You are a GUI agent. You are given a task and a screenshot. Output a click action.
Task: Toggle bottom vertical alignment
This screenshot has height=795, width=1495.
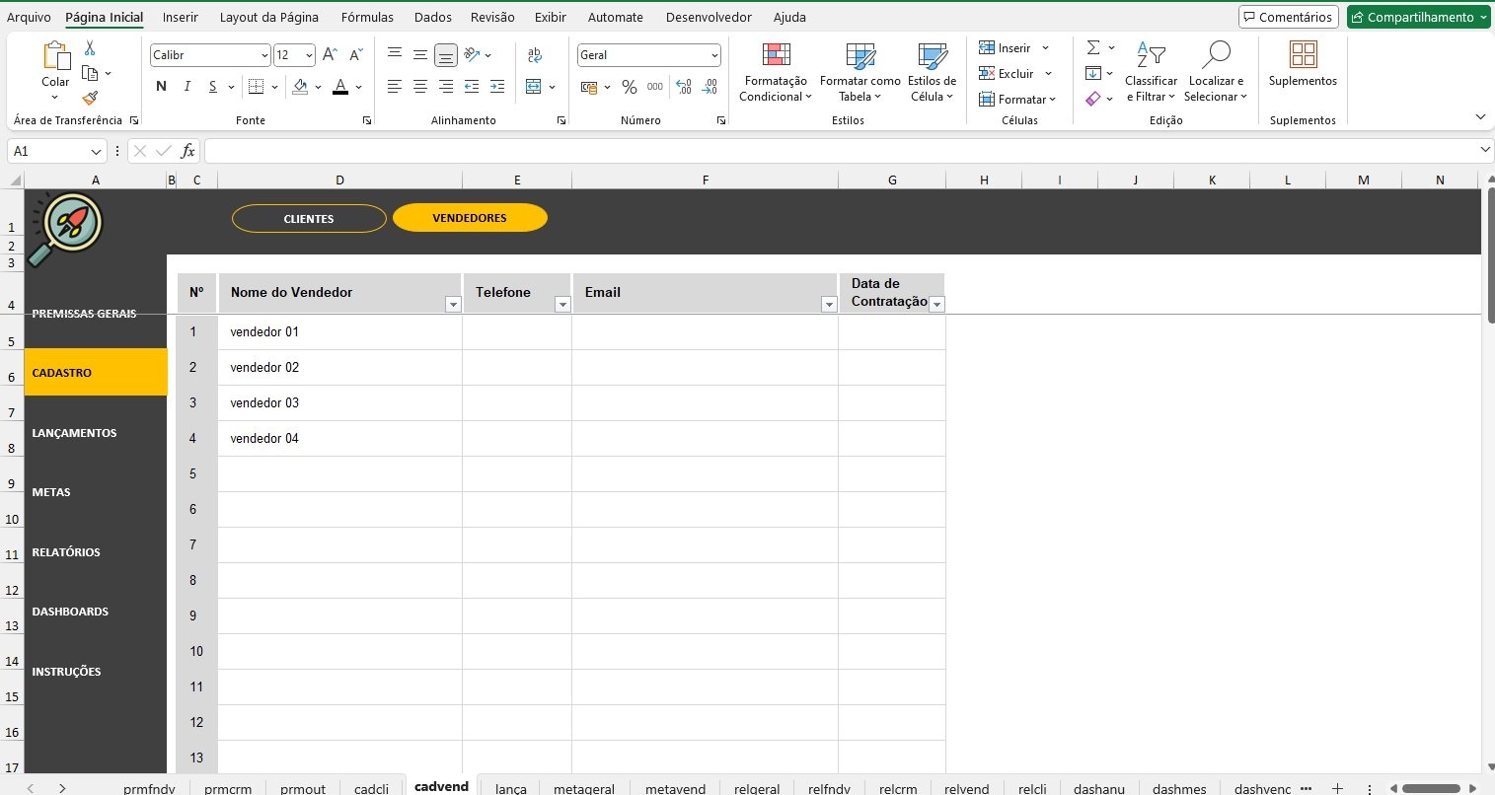point(446,55)
